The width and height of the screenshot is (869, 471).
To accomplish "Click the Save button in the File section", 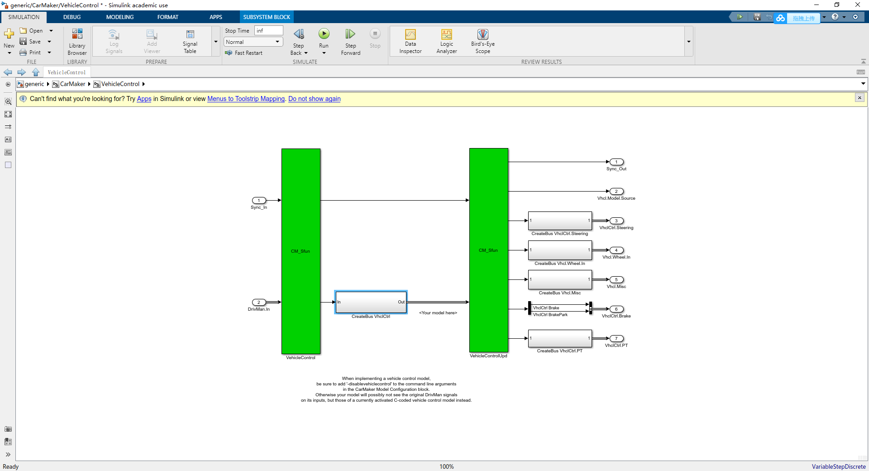I will [30, 42].
